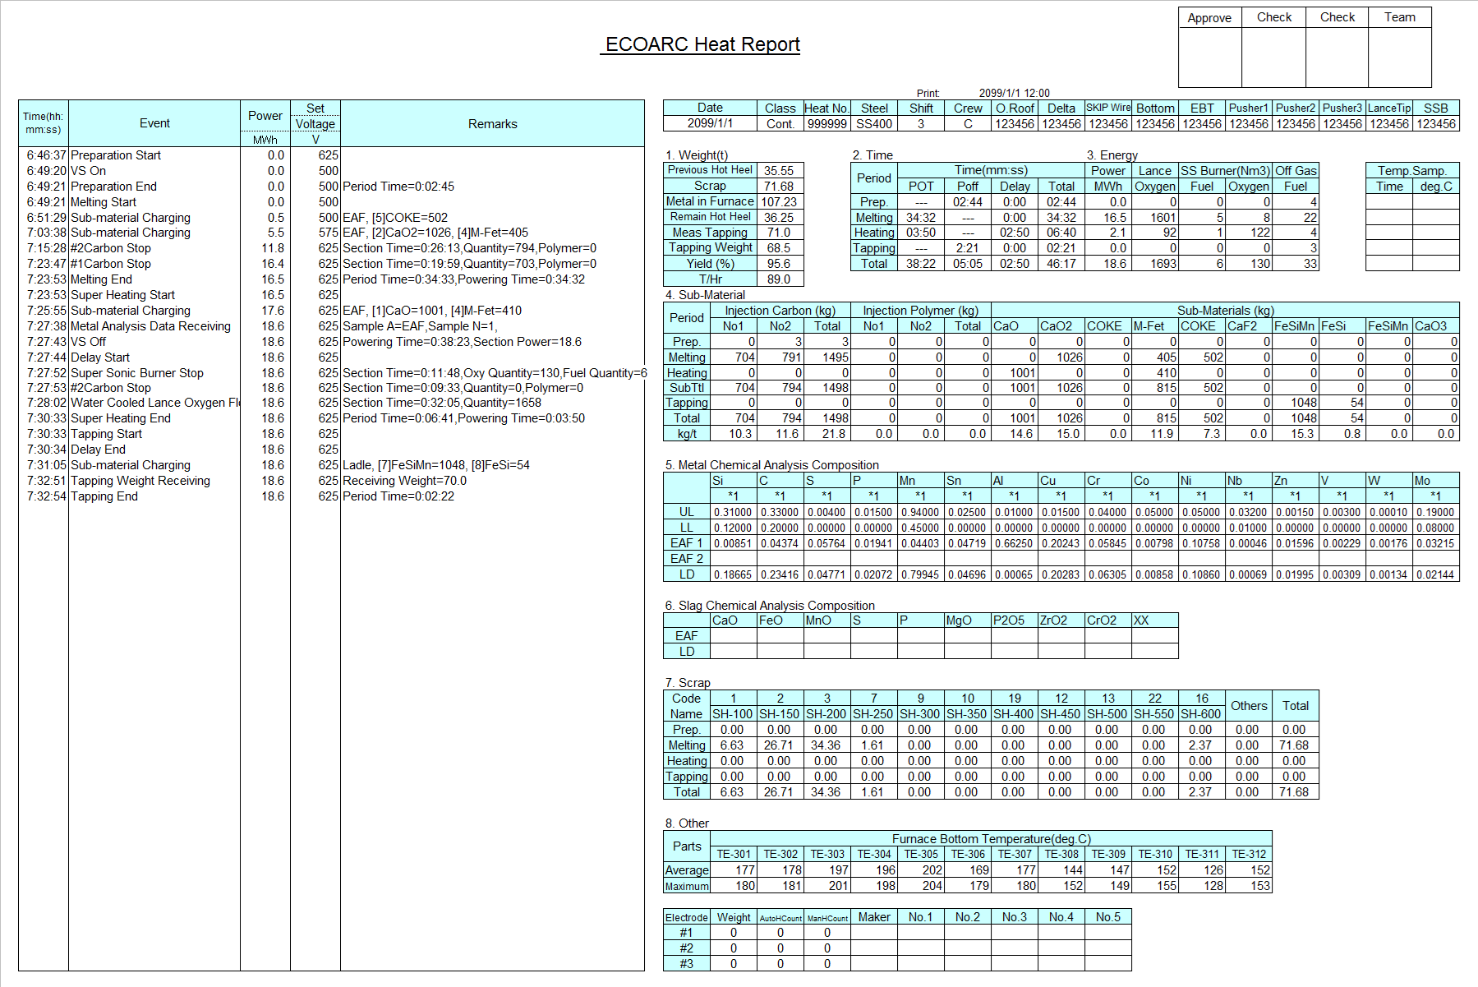Screen dimensions: 1478x987
Task: Select the SS Burner(Nm3) header
Action: click(1226, 170)
